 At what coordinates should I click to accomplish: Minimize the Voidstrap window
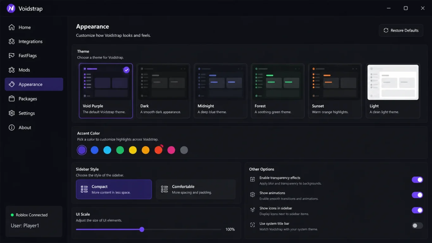389,8
